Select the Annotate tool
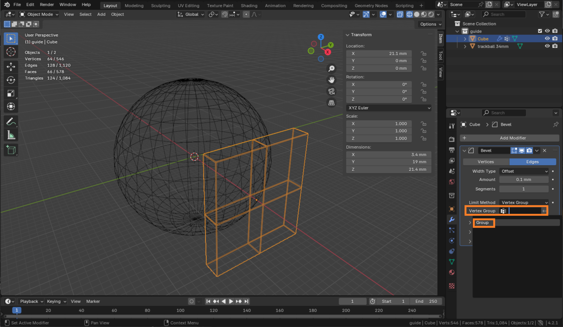This screenshot has width=563, height=327. (11, 122)
